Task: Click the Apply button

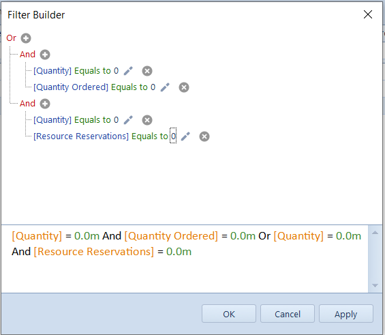Action: tap(346, 314)
